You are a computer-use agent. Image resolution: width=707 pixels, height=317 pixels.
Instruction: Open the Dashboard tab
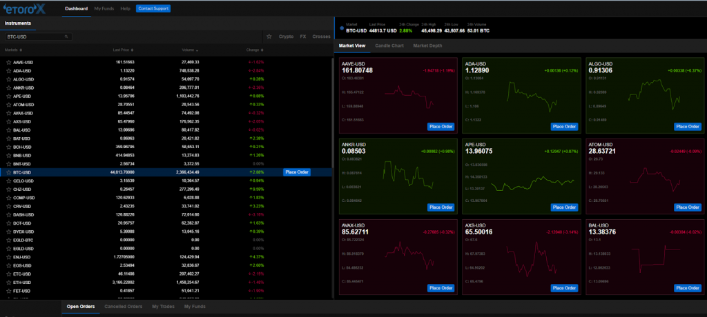[x=76, y=8]
